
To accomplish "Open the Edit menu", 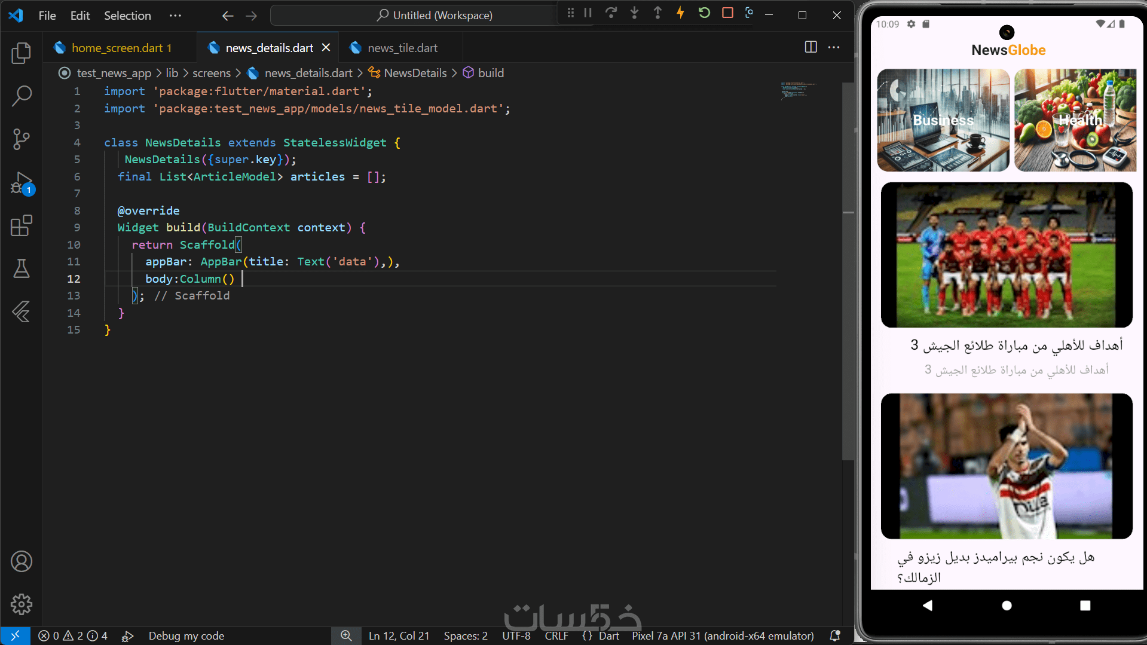I will (80, 16).
